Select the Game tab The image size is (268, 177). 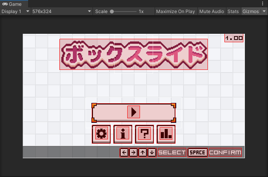pyautogui.click(x=14, y=4)
